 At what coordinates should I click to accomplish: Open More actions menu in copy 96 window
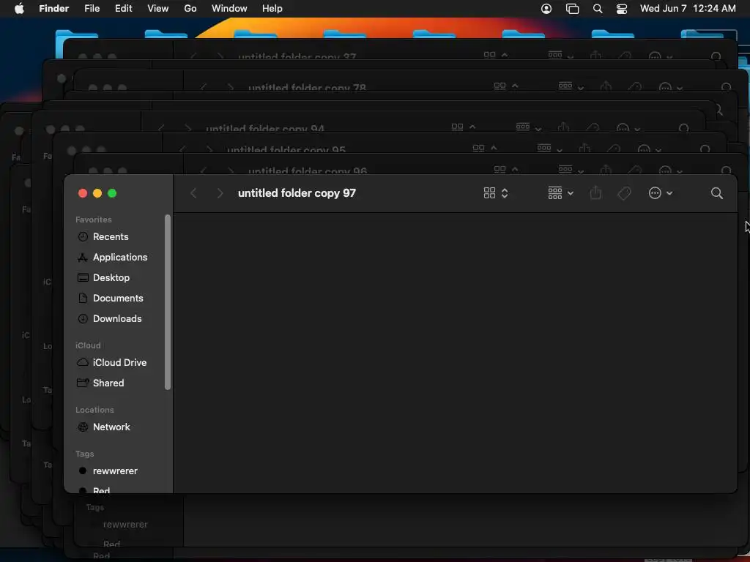[670, 171]
